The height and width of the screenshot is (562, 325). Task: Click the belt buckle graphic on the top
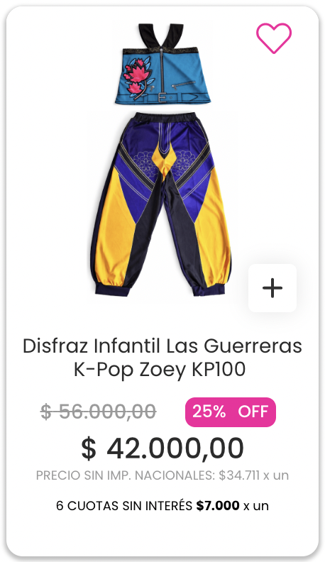(x=162, y=97)
